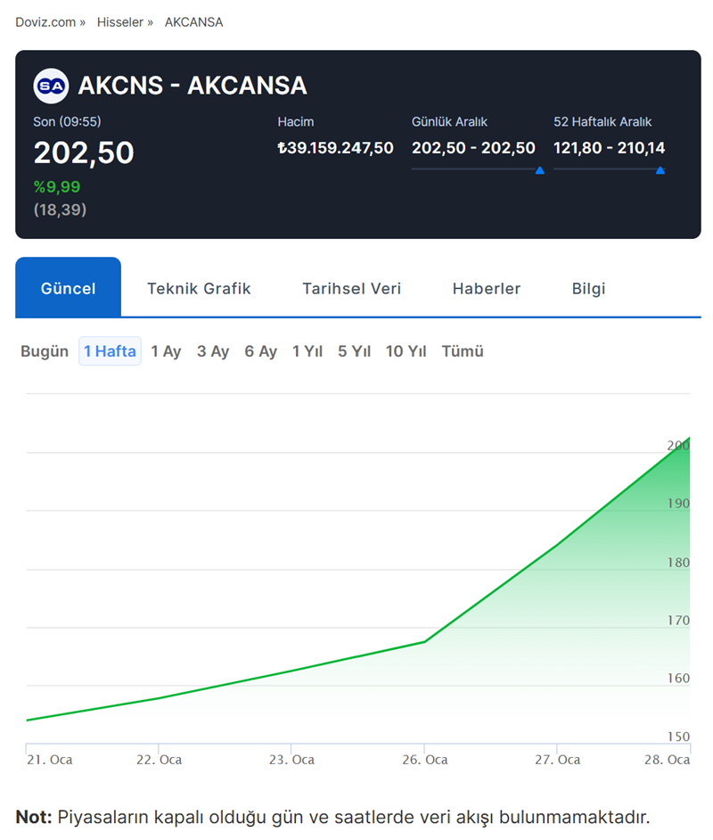This screenshot has height=840, width=713.
Task: Open the Teknik Grafik tab
Action: [199, 288]
